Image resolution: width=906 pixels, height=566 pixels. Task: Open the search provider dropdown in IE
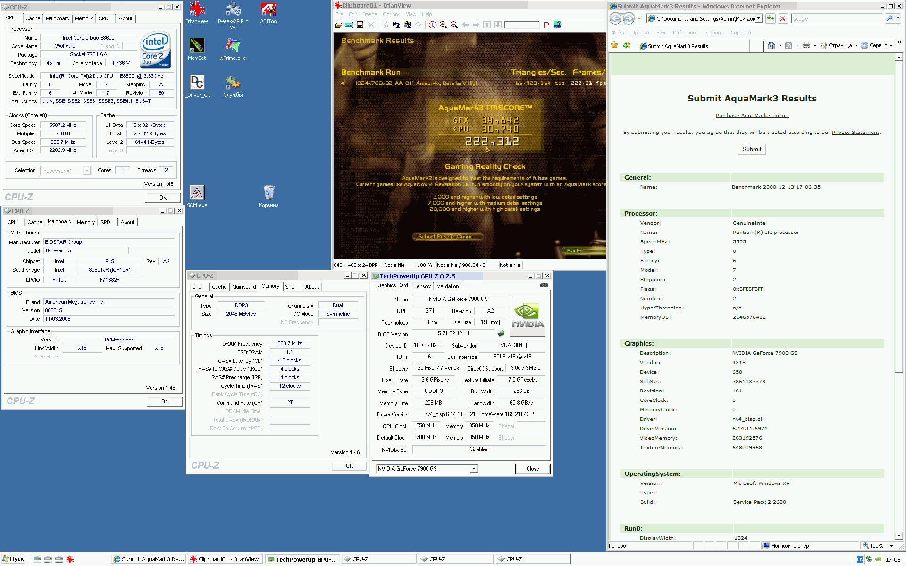(x=898, y=18)
